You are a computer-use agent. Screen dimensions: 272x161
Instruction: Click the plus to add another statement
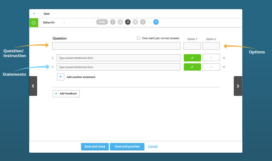pyautogui.click(x=61, y=77)
